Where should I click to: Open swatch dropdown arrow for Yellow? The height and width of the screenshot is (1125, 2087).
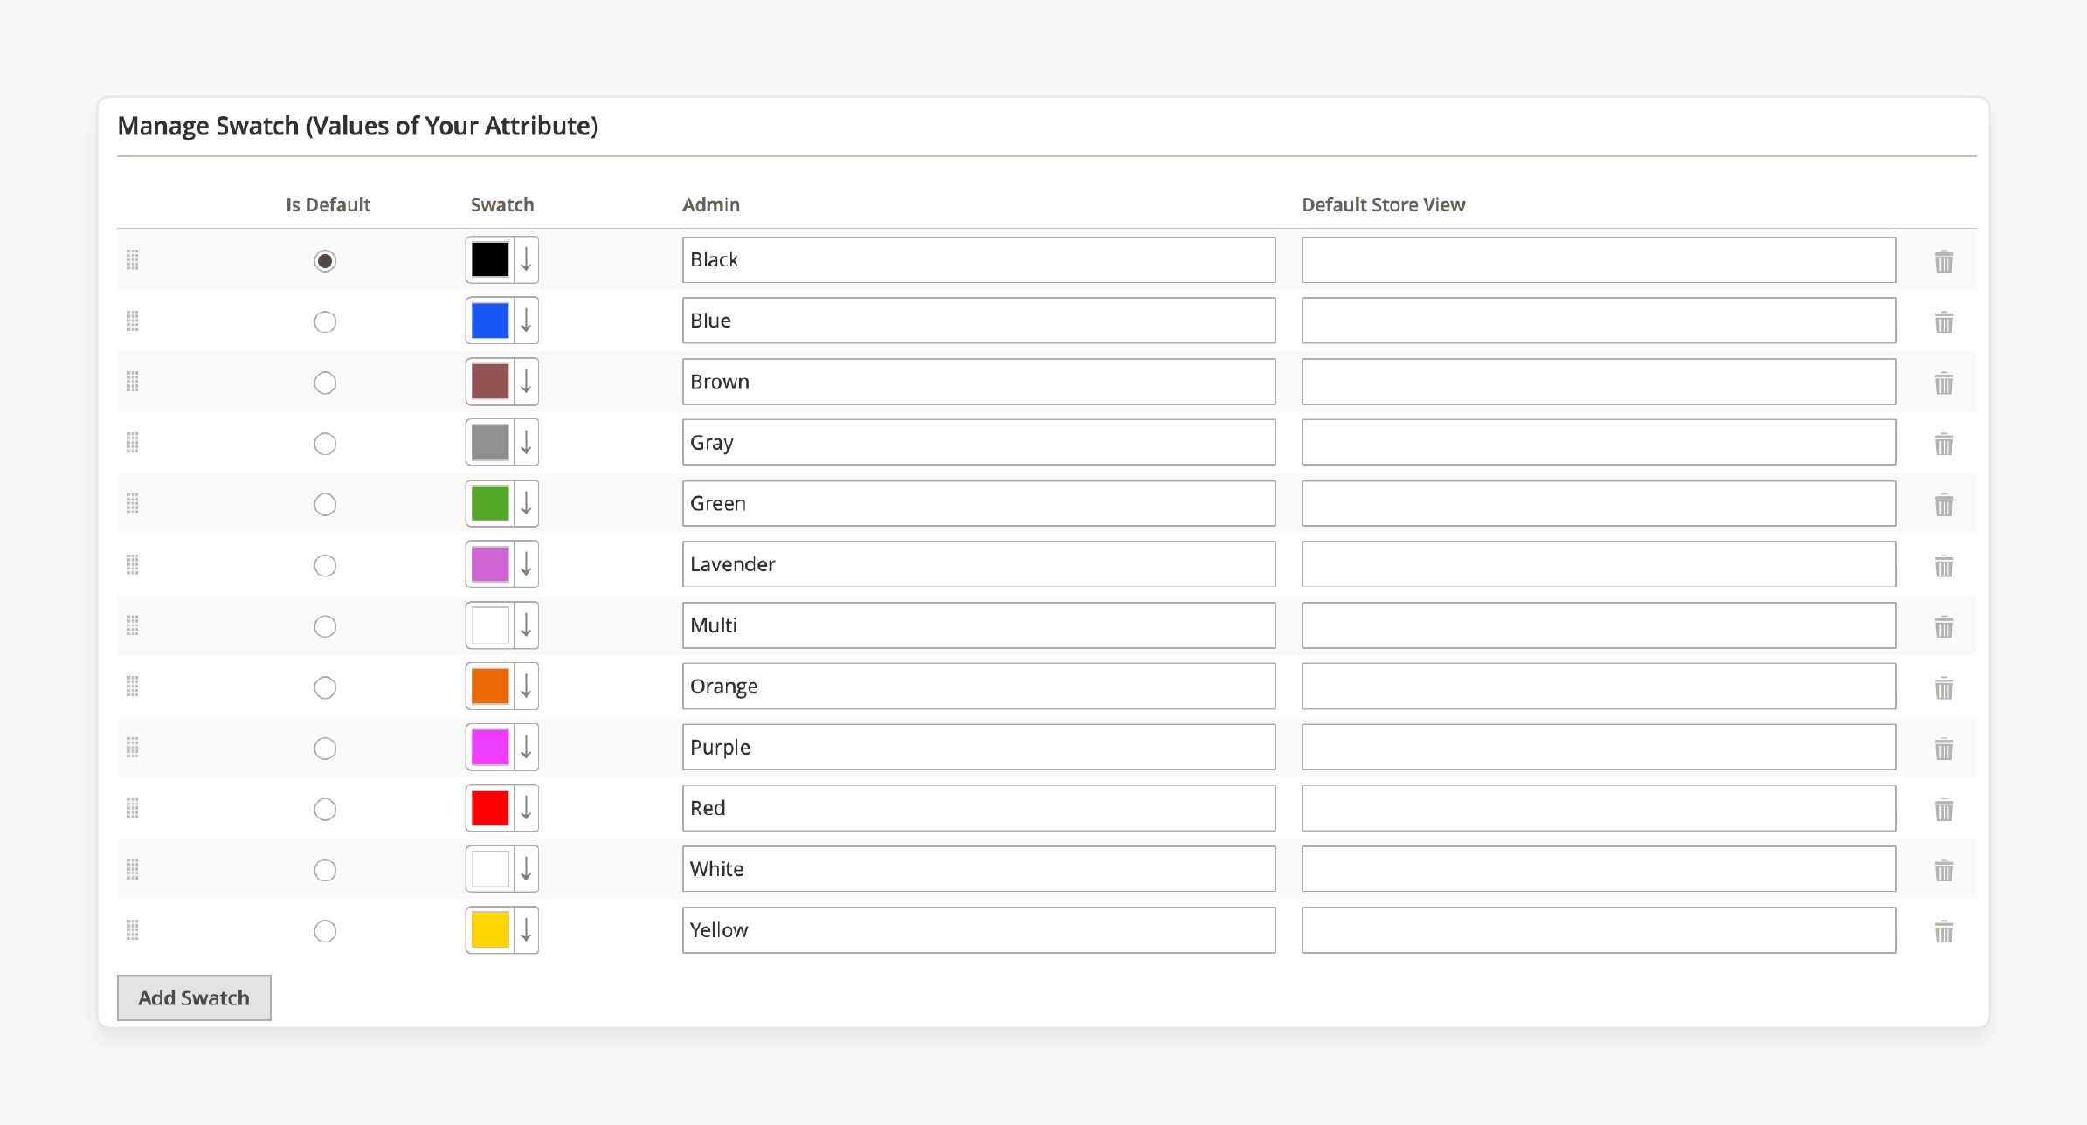coord(527,930)
